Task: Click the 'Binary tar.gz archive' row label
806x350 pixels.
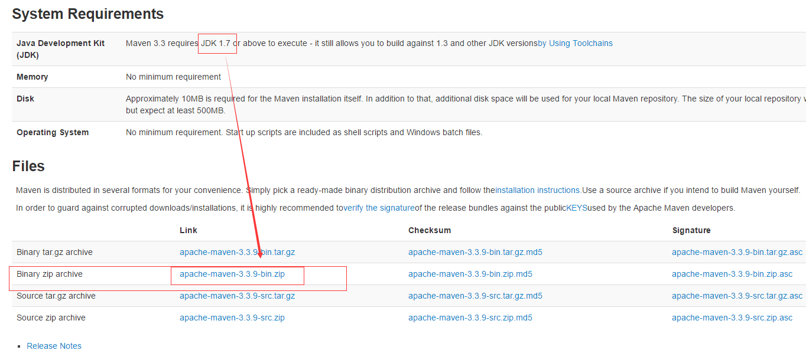Action: point(54,252)
